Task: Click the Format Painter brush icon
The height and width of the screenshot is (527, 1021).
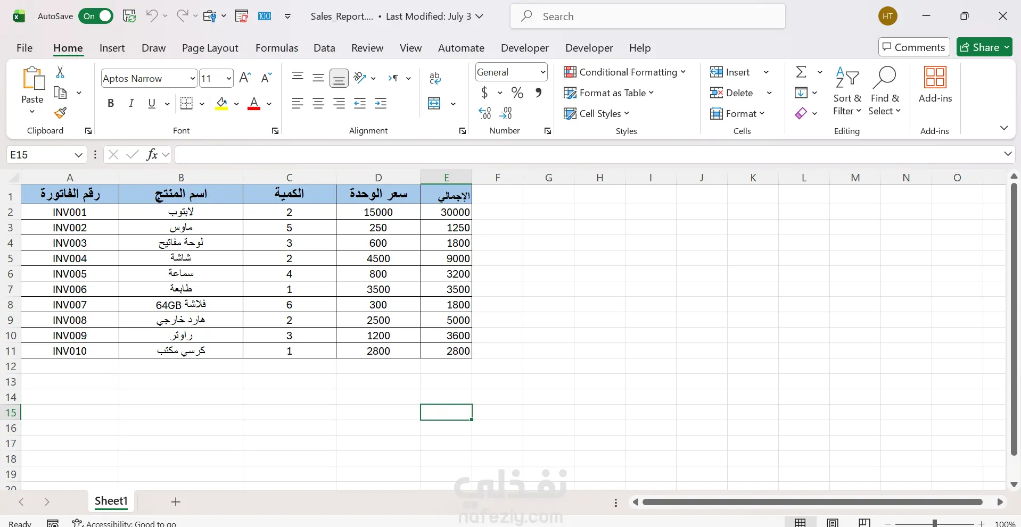Action: coord(60,113)
